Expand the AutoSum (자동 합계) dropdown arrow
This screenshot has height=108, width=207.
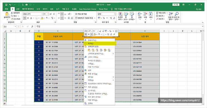pos(167,13)
